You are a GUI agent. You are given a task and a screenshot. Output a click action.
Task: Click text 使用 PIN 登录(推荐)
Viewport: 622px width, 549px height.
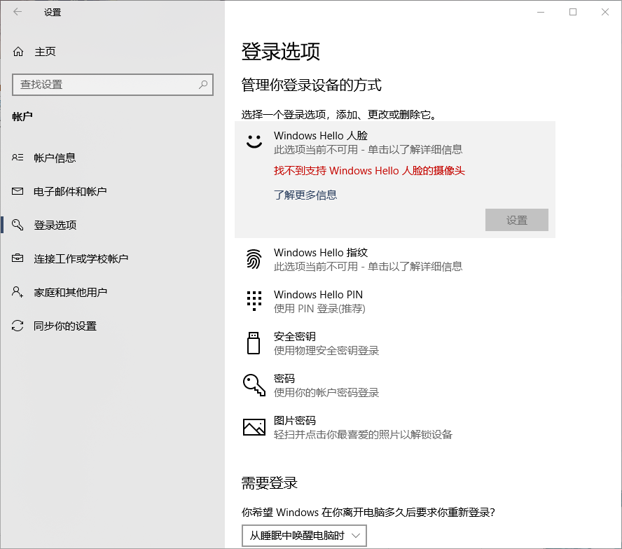click(x=319, y=309)
